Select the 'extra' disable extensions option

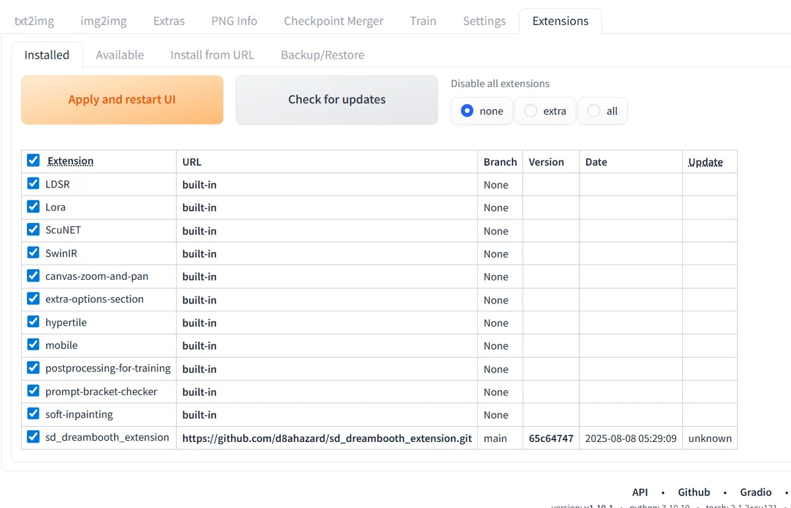pos(545,111)
